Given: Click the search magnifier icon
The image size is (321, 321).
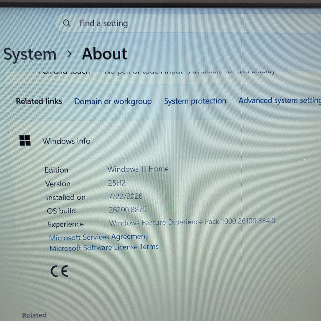Looking at the screenshot, I should 67,24.
